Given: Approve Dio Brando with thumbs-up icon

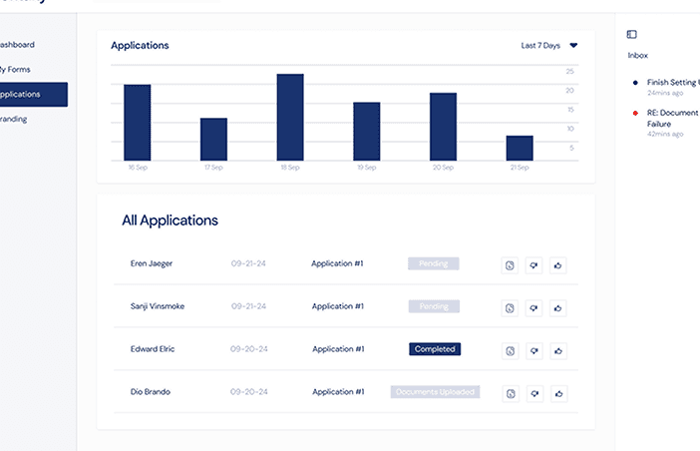Looking at the screenshot, I should click(x=559, y=394).
